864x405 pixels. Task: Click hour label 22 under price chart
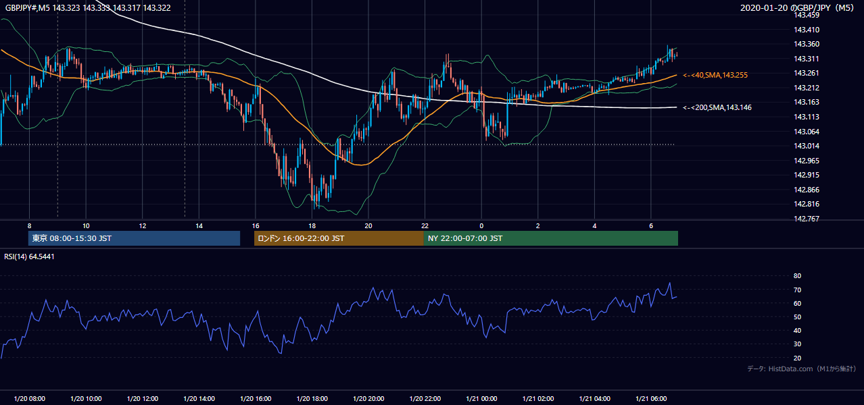tap(425, 225)
